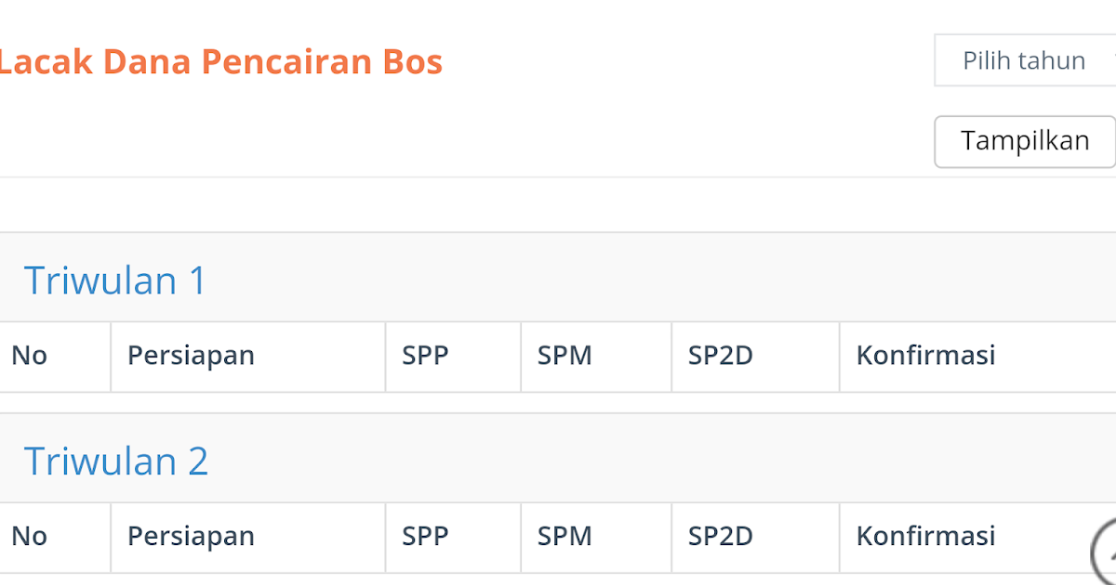
Task: Click the No column header in Triwulan 2
Action: pos(28,537)
